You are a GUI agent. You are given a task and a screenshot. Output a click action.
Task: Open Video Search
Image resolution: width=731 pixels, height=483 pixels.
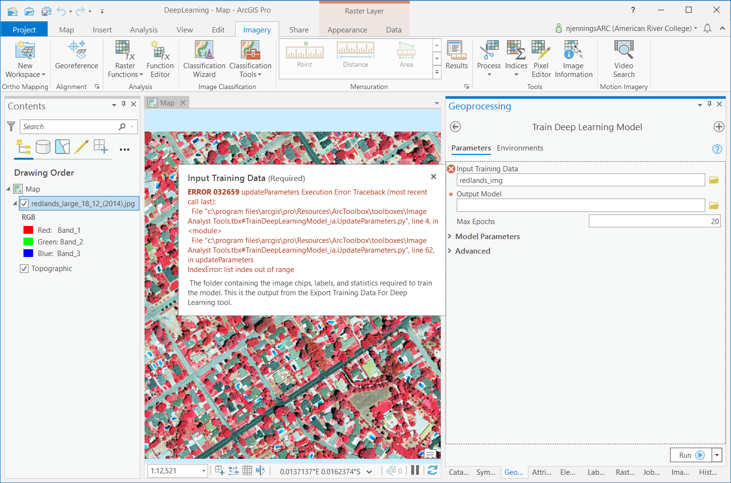point(624,59)
